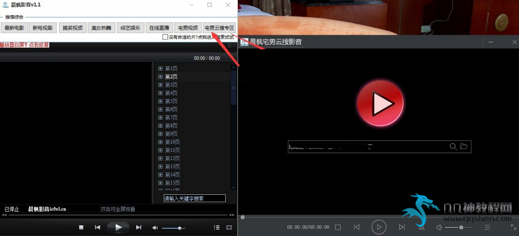This screenshot has height=236, width=519.
Task: Toggle fullscreen in 云搜影音 with the diagonal arrows icon
Action: tap(514, 227)
